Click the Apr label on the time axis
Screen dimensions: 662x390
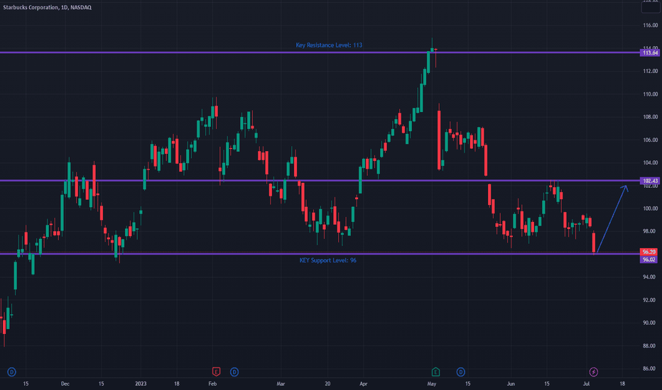363,384
